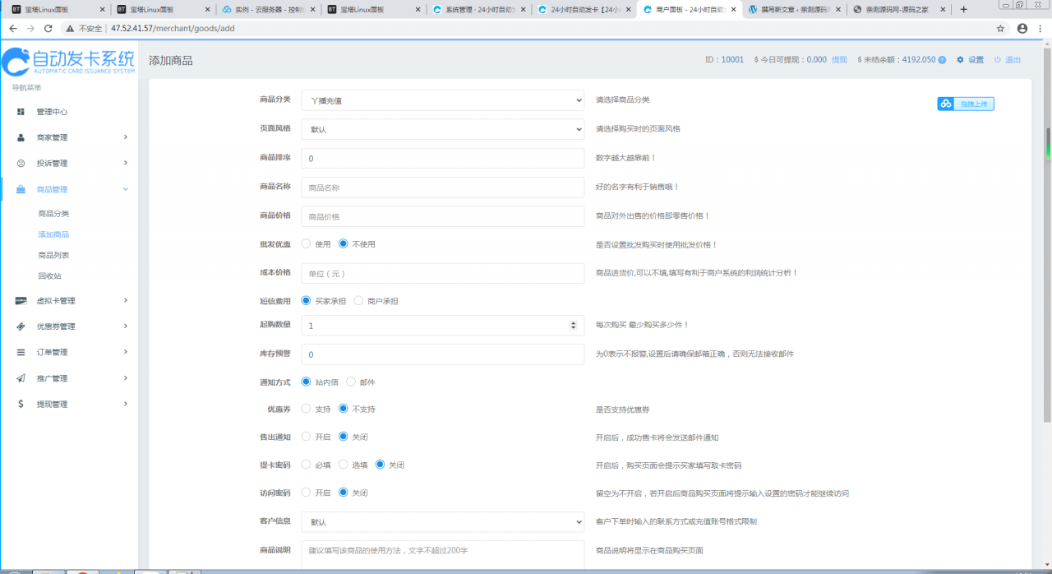Expand 投诉管理 sidebar chevron
1052x574 pixels.
pyautogui.click(x=126, y=163)
